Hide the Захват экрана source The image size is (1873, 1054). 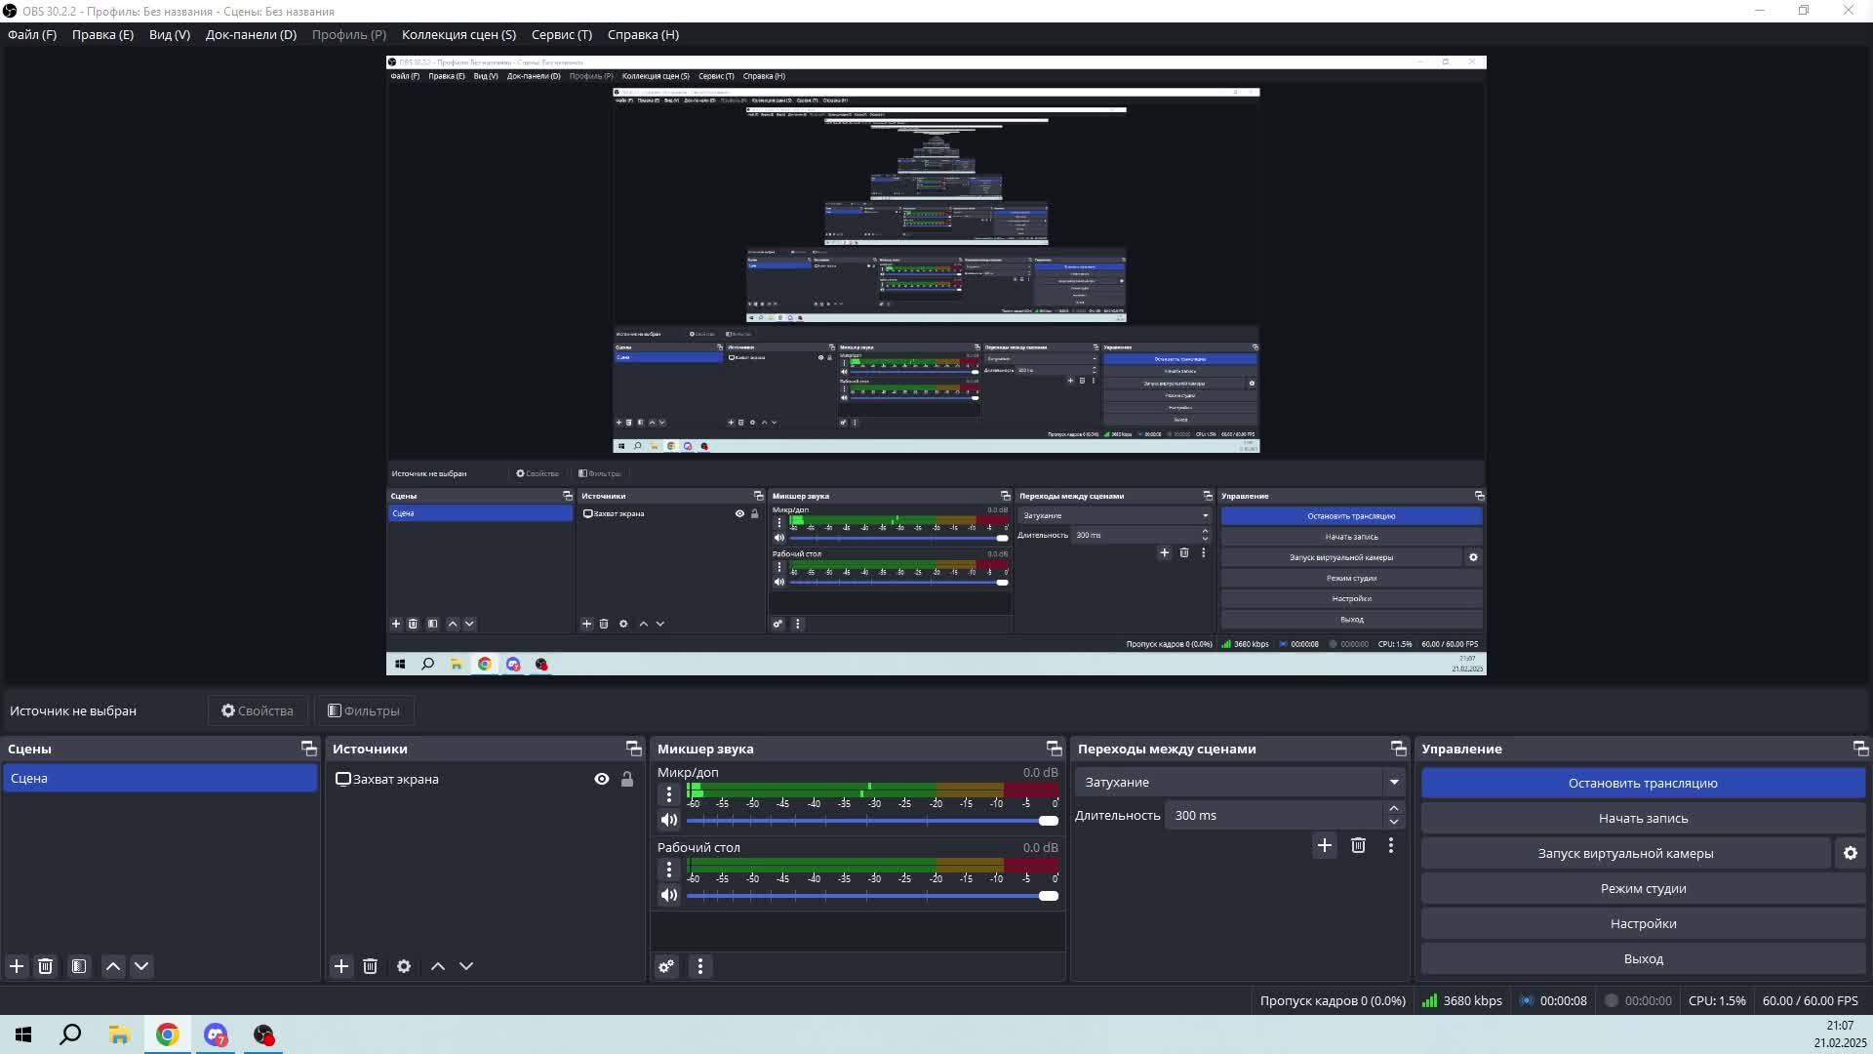[x=602, y=779]
